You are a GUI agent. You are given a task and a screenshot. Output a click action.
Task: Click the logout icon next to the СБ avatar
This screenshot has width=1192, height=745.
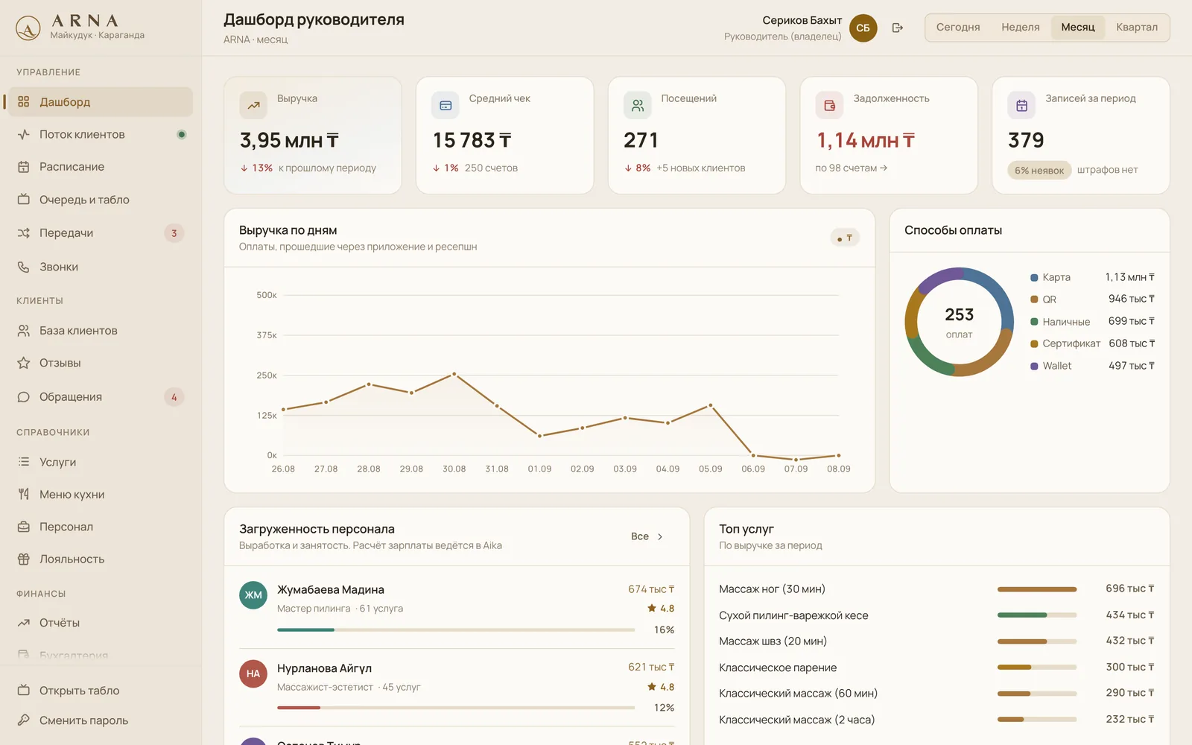coord(898,28)
